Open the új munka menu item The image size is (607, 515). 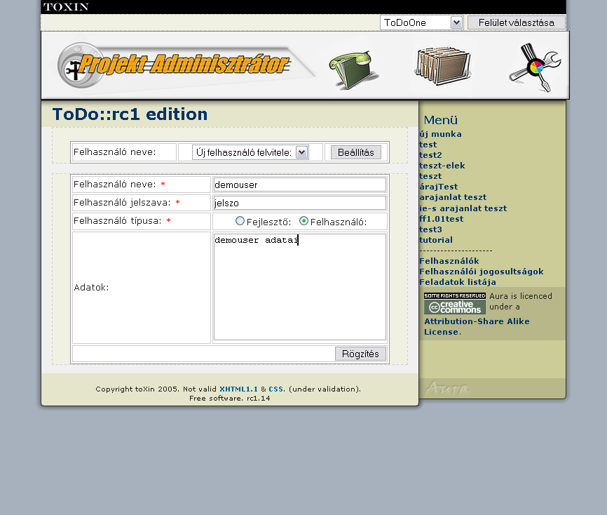(440, 134)
